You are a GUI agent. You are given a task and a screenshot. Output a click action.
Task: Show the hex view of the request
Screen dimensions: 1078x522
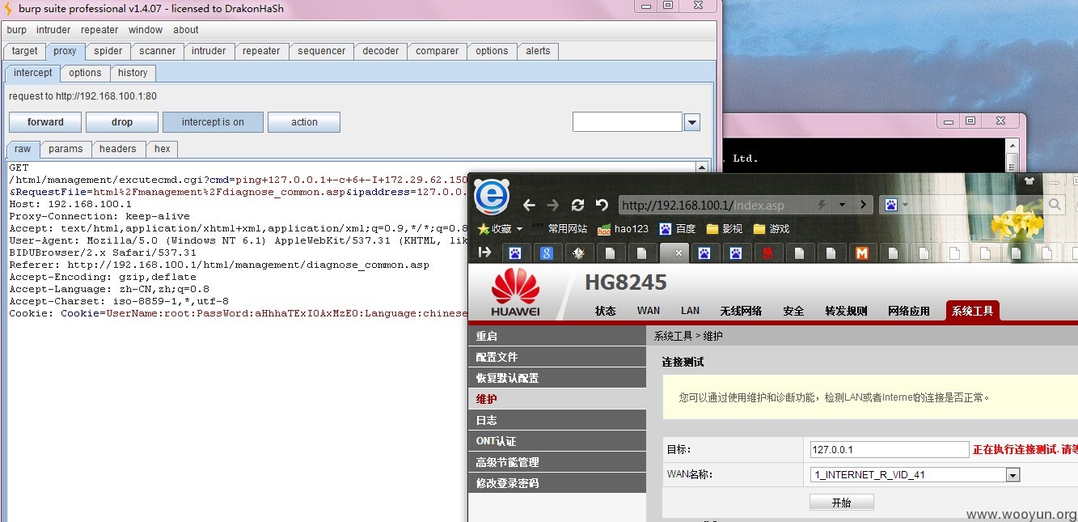coord(163,149)
